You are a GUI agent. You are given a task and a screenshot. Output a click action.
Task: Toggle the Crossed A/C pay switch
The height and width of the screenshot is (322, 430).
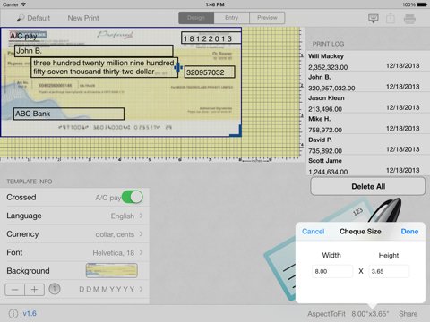coord(133,197)
